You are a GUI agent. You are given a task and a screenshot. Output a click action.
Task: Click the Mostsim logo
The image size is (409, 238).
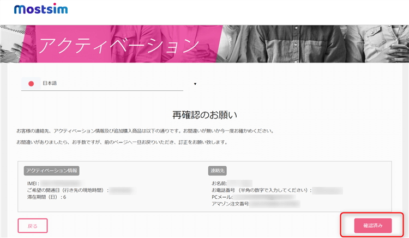coord(41,10)
